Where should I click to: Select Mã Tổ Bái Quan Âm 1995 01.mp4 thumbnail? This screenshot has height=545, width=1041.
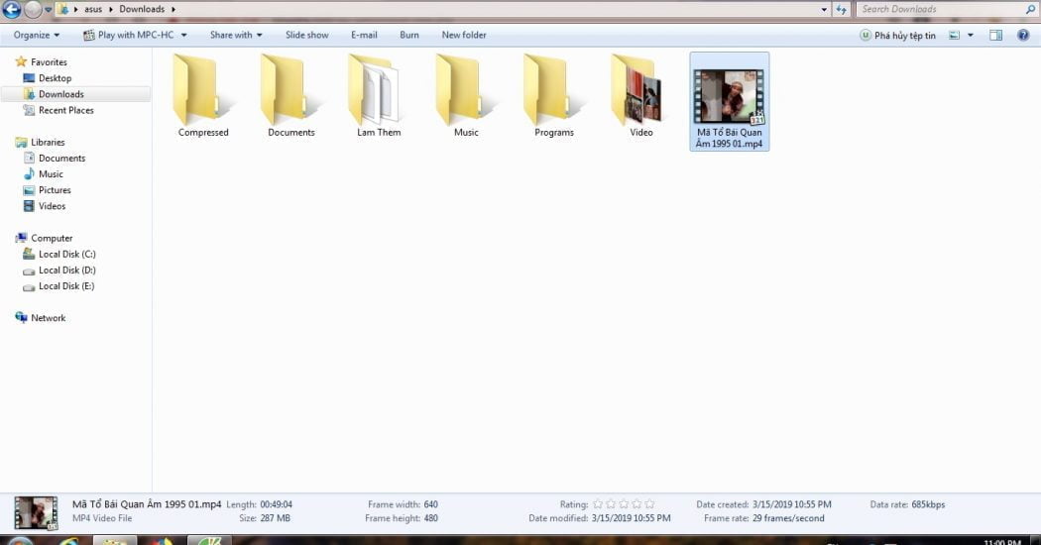pyautogui.click(x=729, y=97)
